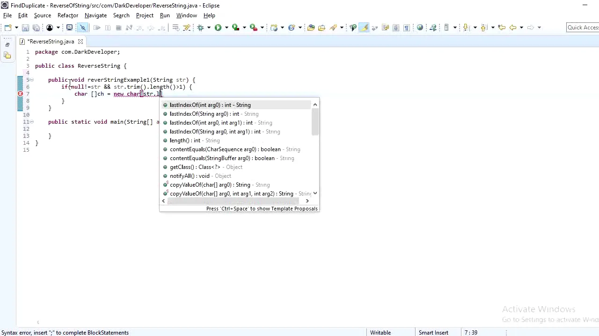Screen dimensions: 599x336
Task: Toggle Show Whitespace Characters
Action: tap(407, 28)
